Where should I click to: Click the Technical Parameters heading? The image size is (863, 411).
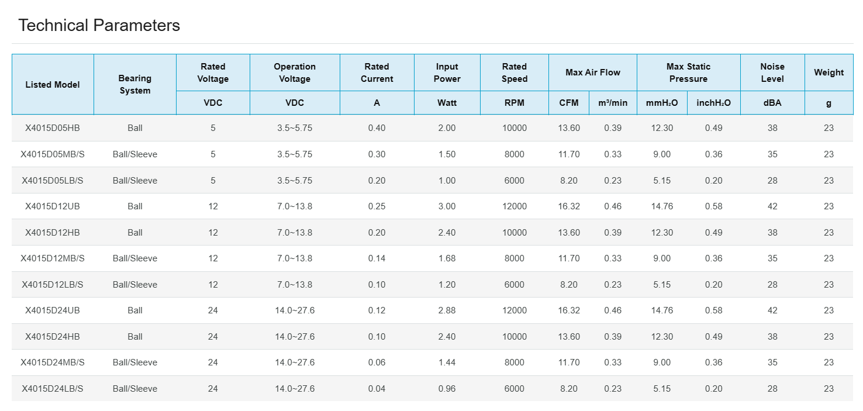(x=99, y=26)
